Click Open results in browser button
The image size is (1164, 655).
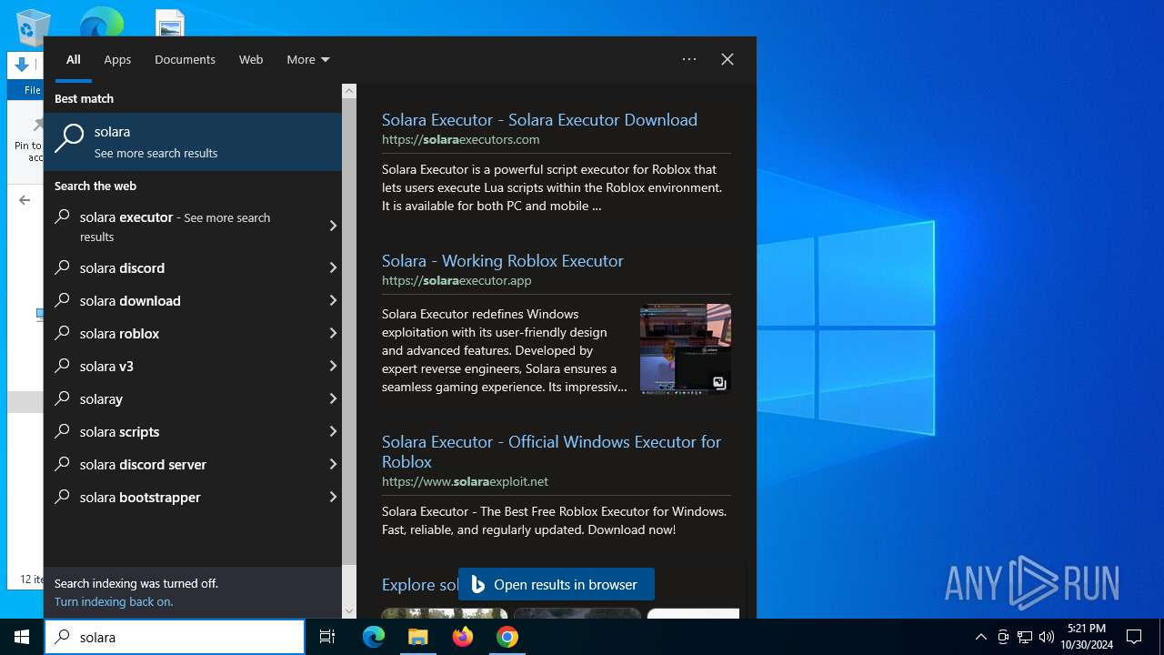tap(556, 584)
